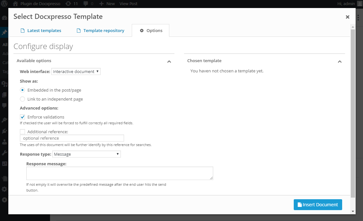Open the Response type dropdown

pos(87,154)
